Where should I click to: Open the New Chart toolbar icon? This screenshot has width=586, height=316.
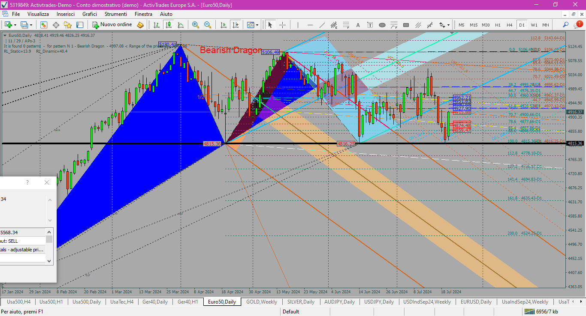(8, 25)
